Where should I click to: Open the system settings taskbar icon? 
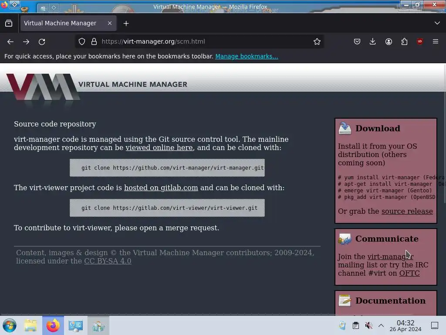(x=76, y=325)
